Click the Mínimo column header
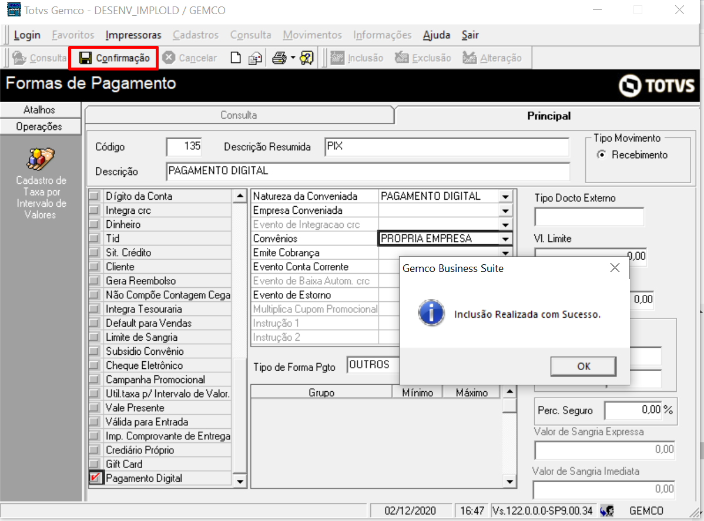The height and width of the screenshot is (521, 704). pos(418,392)
